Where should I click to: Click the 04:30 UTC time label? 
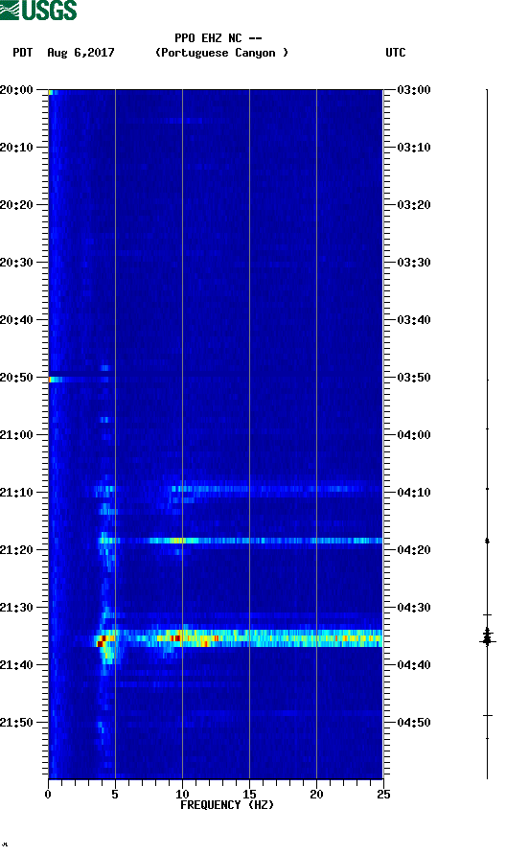(x=414, y=608)
